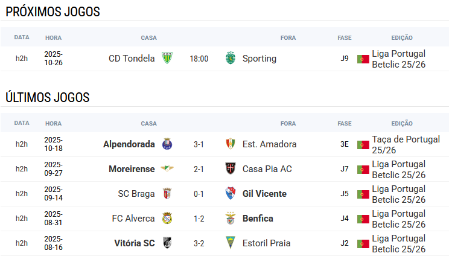
Task: Open the FC Alverca team page
Action: (133, 219)
